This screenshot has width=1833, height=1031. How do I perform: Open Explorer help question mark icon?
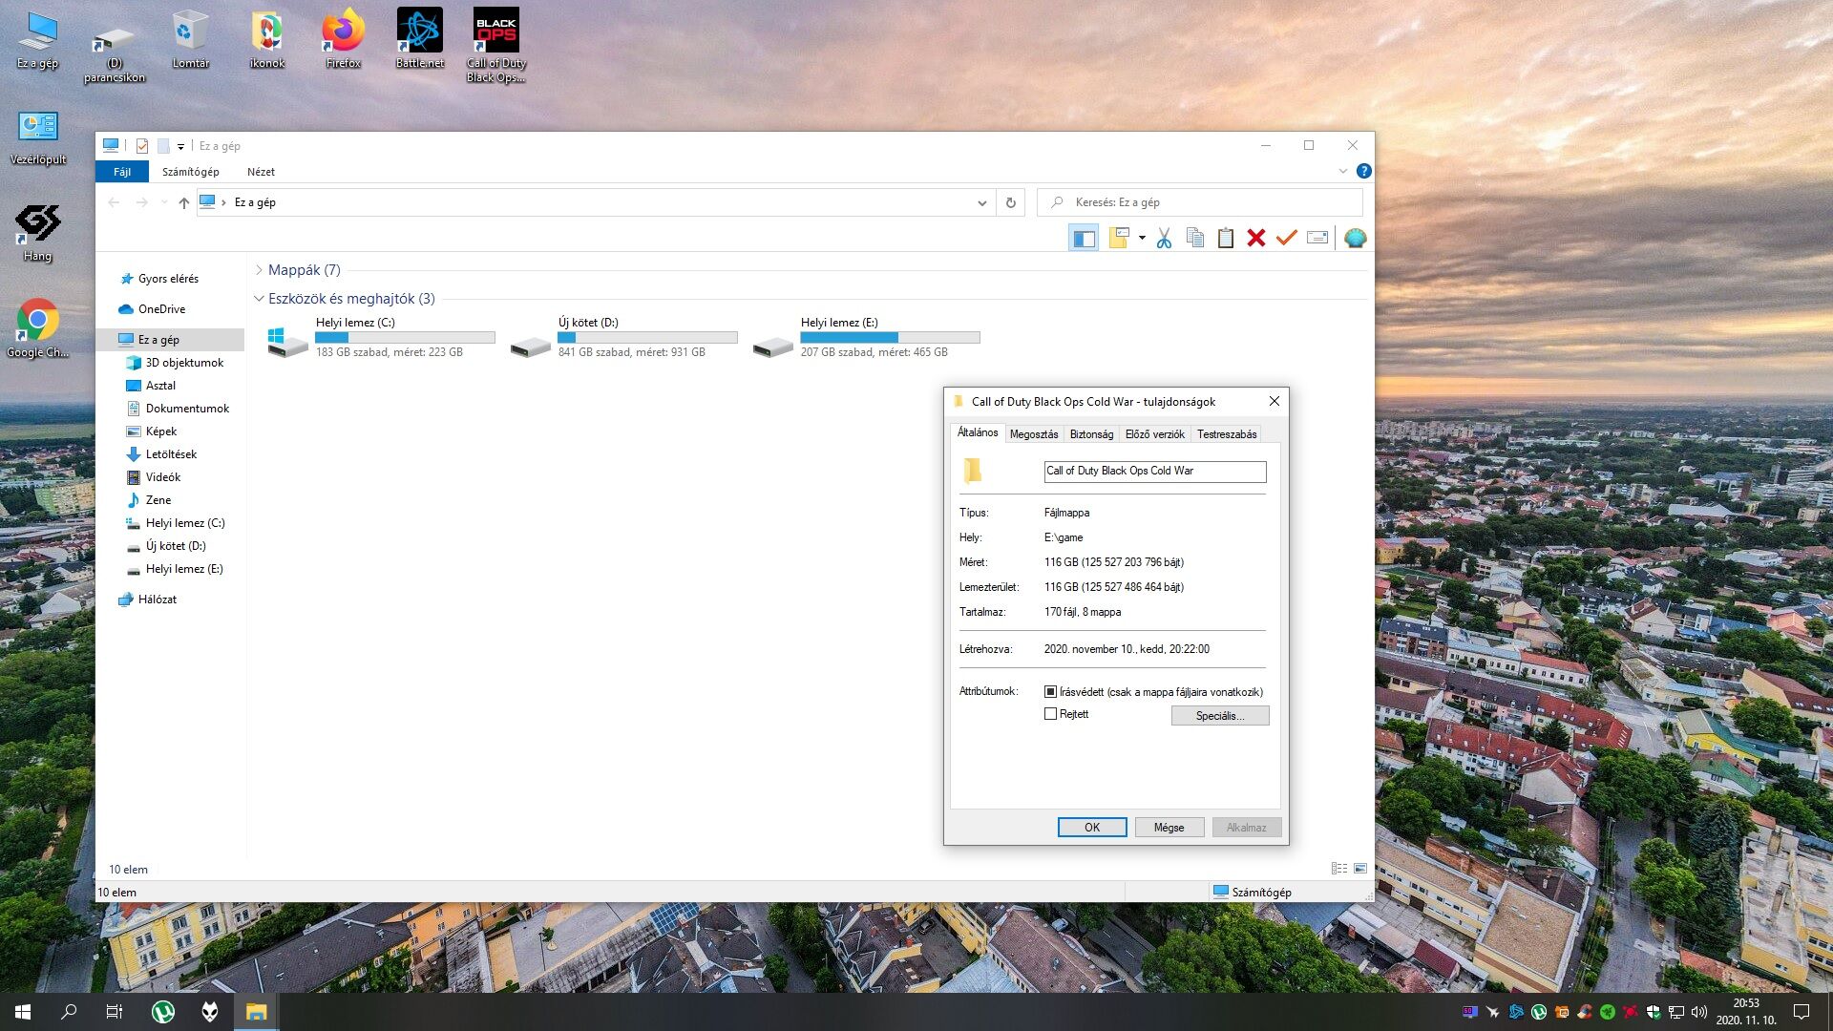pyautogui.click(x=1364, y=171)
